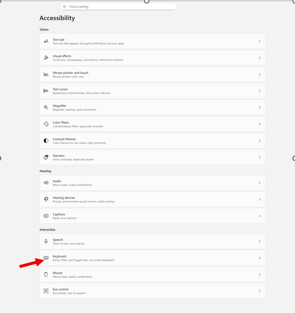Click the Eye control icon
295x313 pixels.
pos(46,291)
